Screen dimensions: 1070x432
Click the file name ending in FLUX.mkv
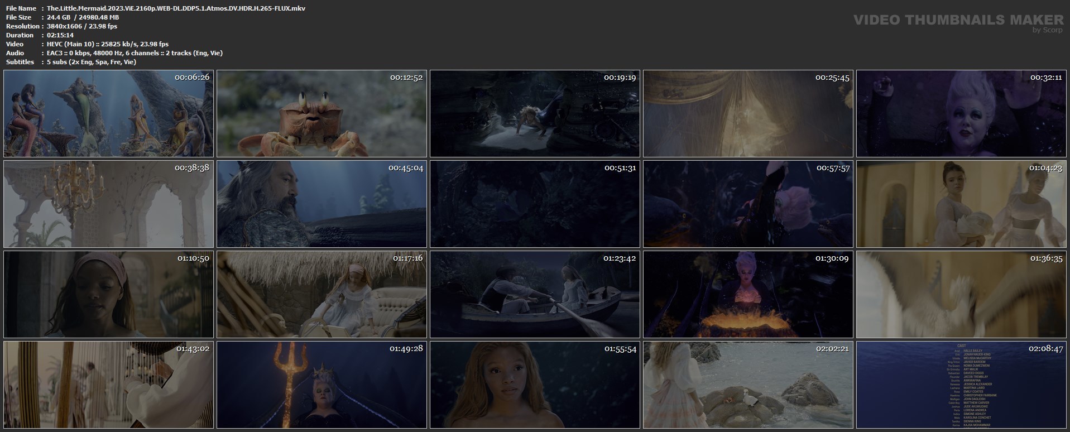click(x=176, y=8)
